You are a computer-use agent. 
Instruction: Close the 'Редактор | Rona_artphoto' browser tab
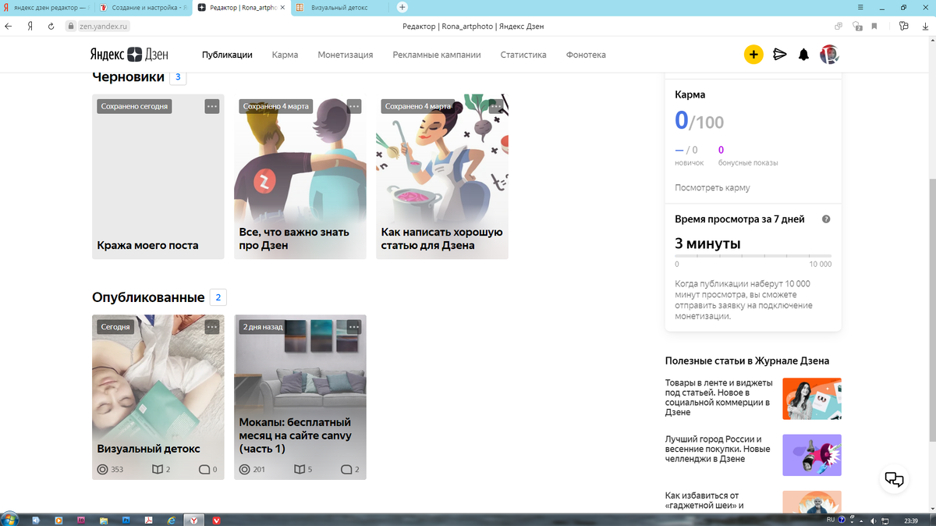pos(282,7)
